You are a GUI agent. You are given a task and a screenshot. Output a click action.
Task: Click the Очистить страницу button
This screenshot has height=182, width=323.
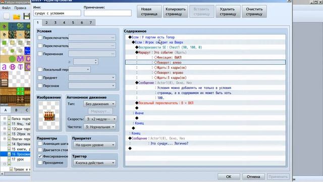tap(254, 12)
